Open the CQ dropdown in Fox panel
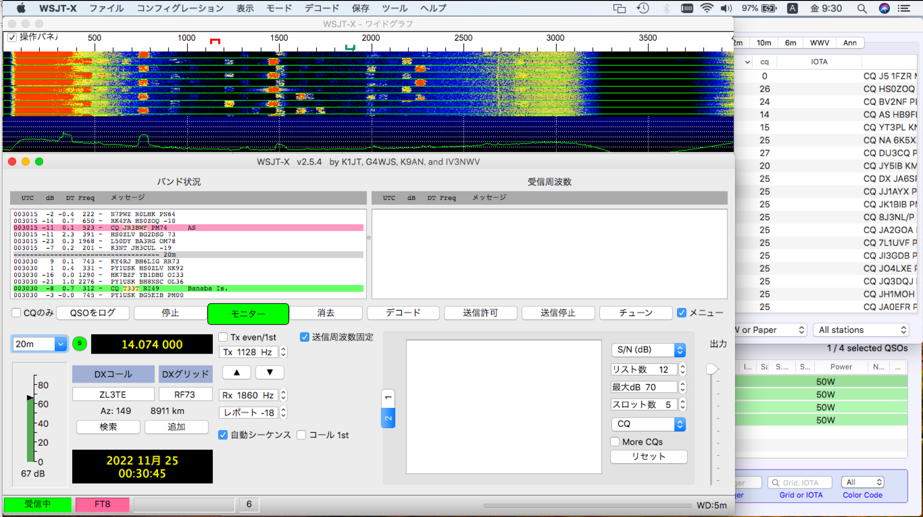 point(648,424)
